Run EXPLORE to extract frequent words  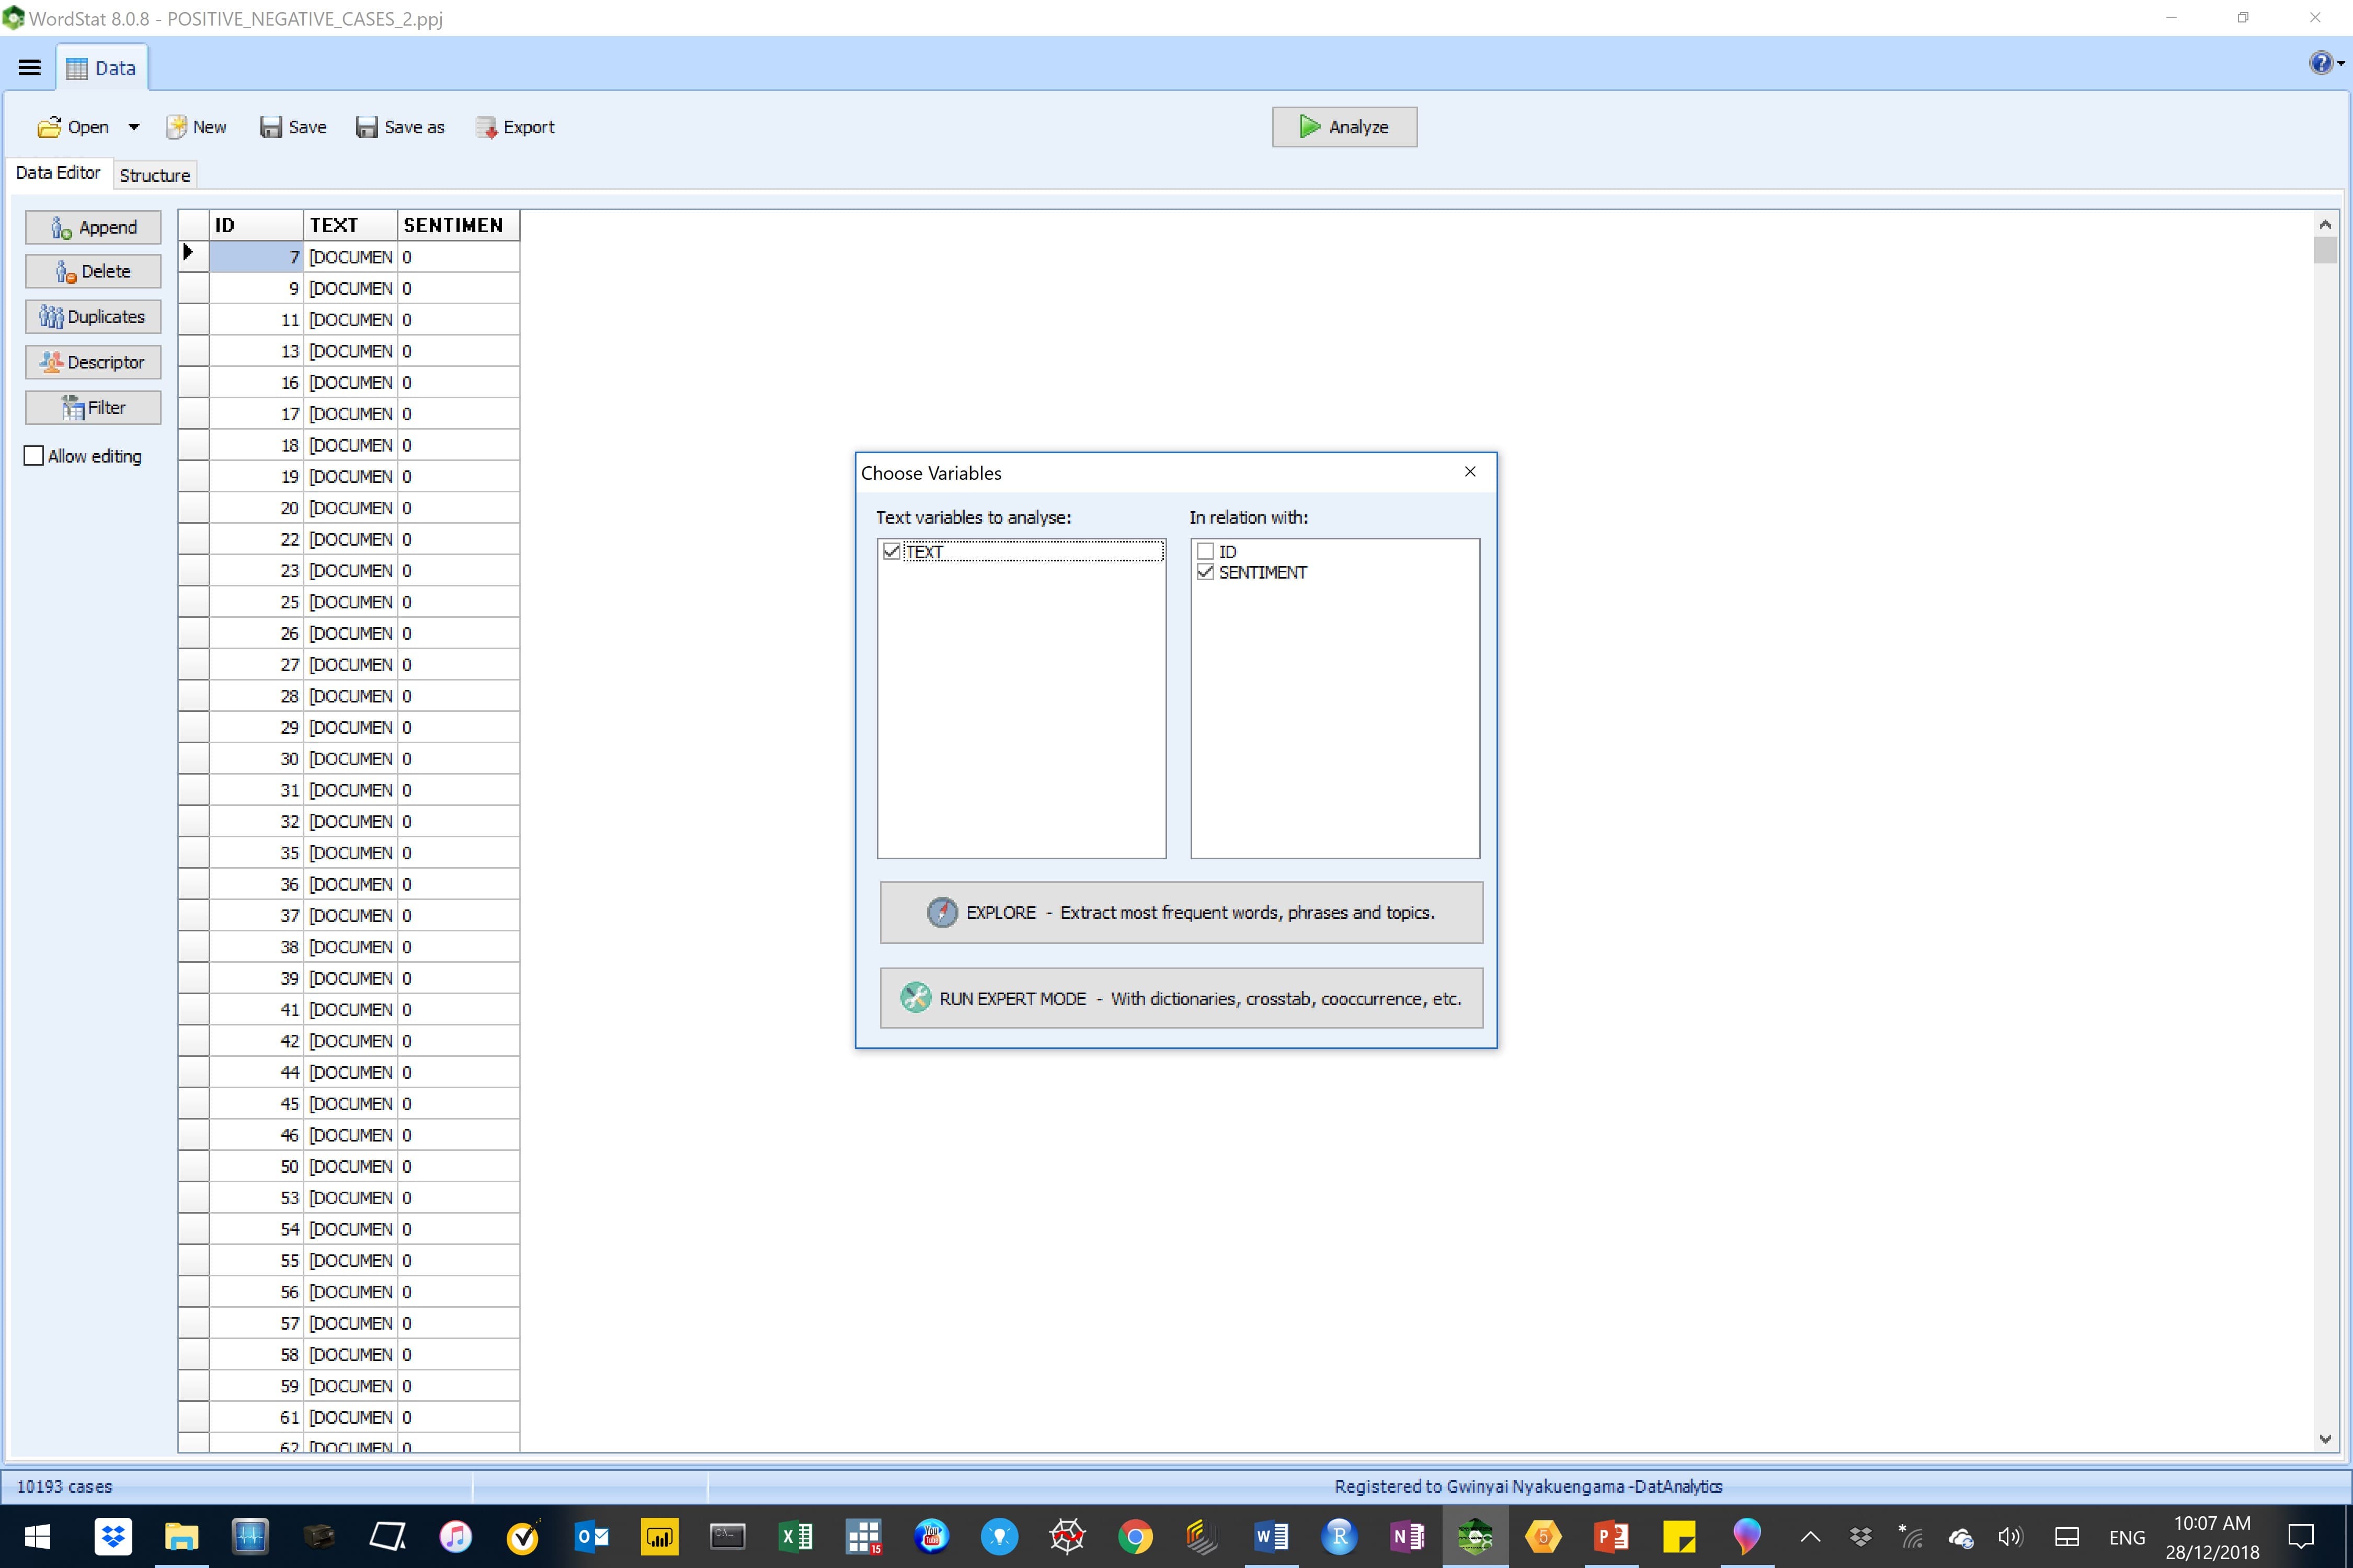tap(1181, 912)
